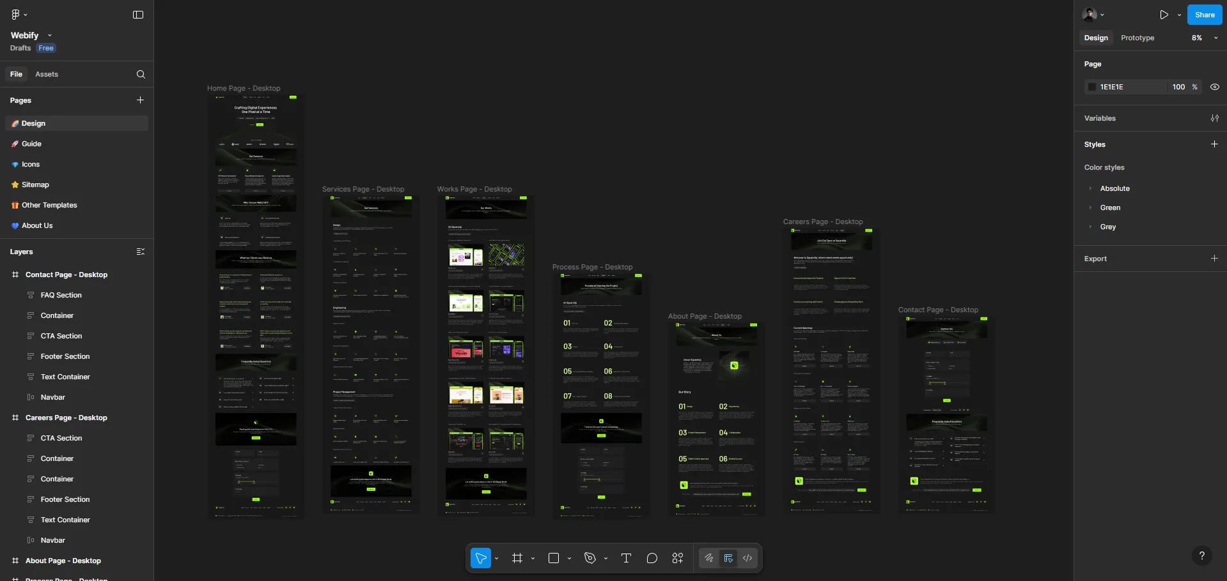Click the Share button
The image size is (1227, 581).
(x=1205, y=14)
